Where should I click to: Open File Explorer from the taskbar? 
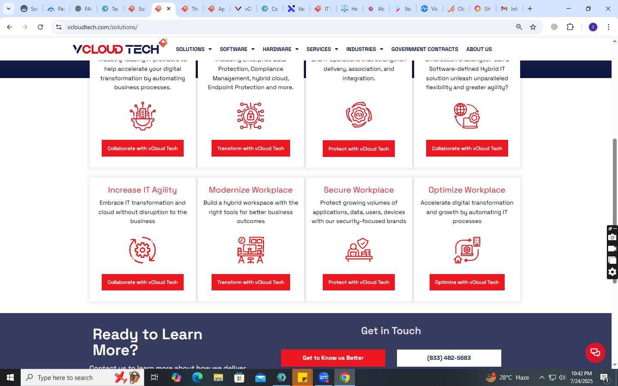(x=218, y=377)
